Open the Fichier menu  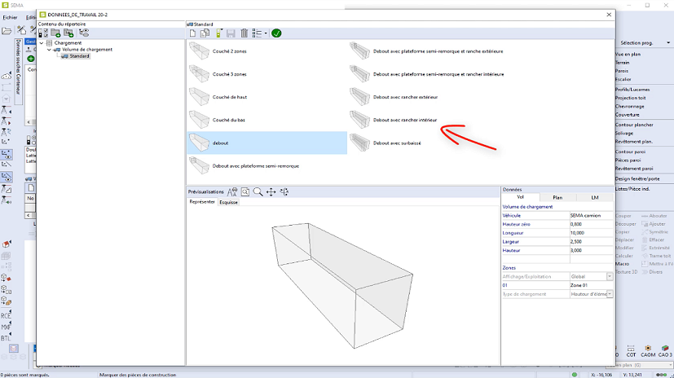pos(10,17)
